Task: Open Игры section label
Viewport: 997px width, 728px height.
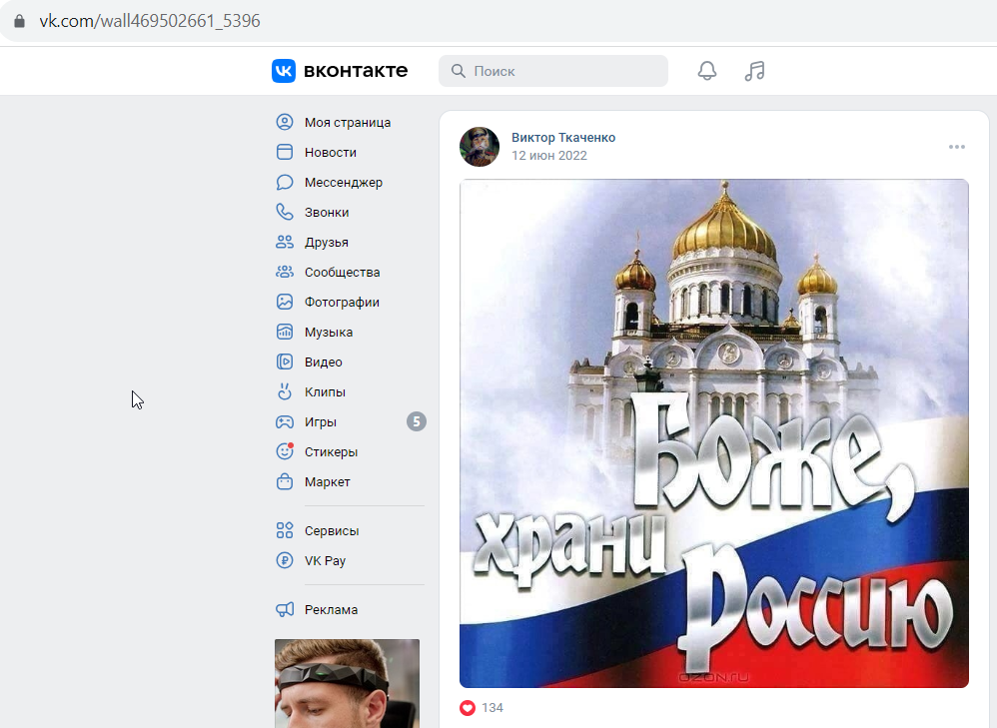Action: (320, 422)
